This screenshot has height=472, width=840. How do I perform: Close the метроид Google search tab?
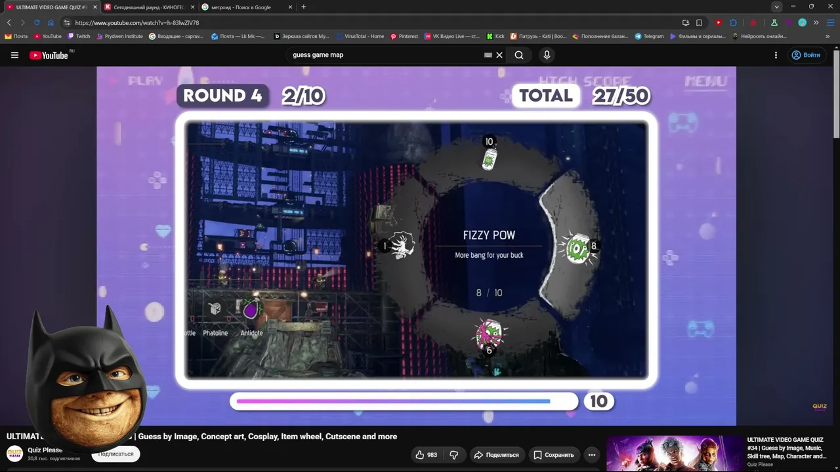pyautogui.click(x=291, y=7)
